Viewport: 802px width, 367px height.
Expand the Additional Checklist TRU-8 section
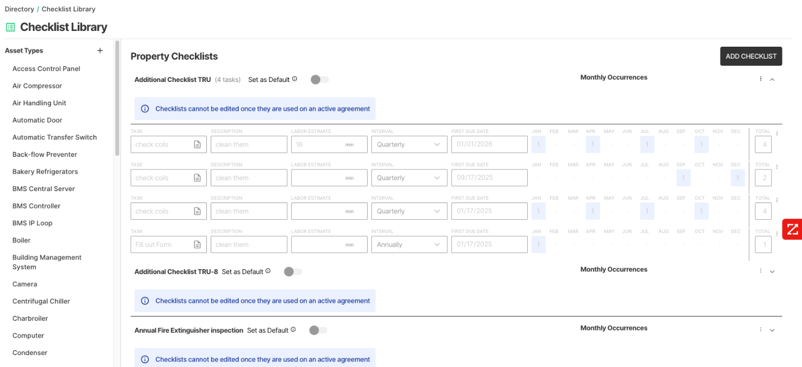(772, 271)
